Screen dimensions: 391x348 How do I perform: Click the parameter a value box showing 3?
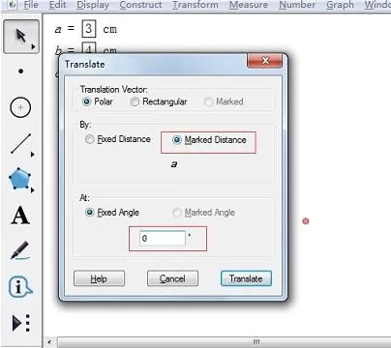(x=88, y=29)
